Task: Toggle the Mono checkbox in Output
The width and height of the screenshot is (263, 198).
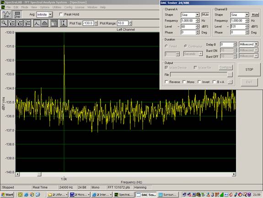Action: (x=184, y=82)
